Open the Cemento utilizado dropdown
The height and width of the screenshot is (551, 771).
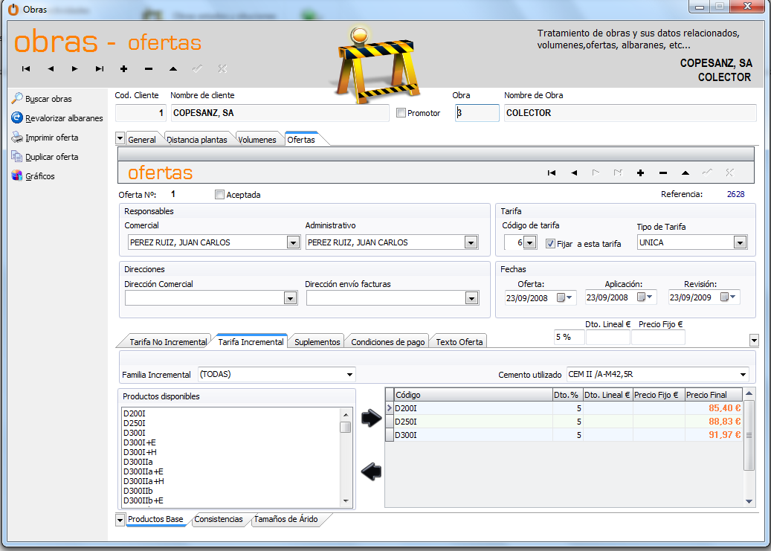pyautogui.click(x=742, y=375)
